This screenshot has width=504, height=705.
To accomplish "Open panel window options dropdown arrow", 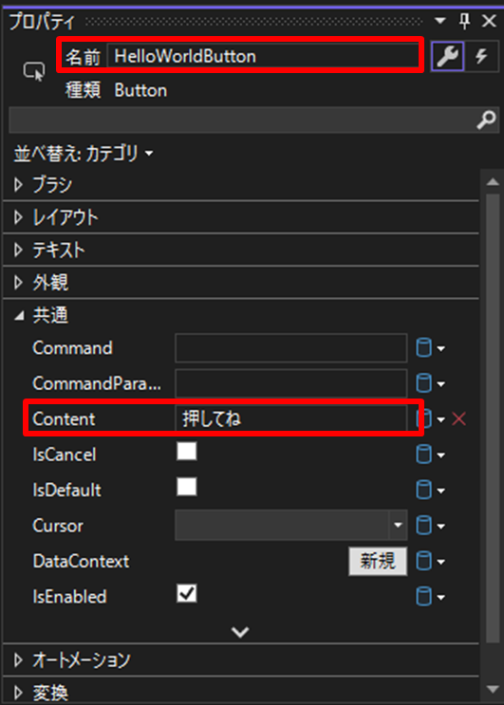I will [440, 21].
